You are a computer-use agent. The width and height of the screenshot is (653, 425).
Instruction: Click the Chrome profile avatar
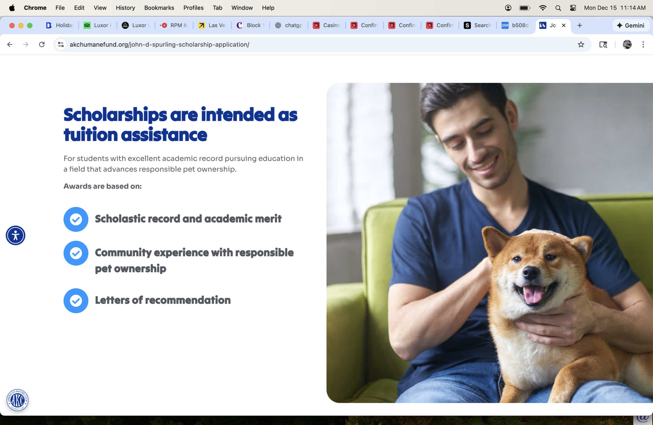[x=627, y=44]
